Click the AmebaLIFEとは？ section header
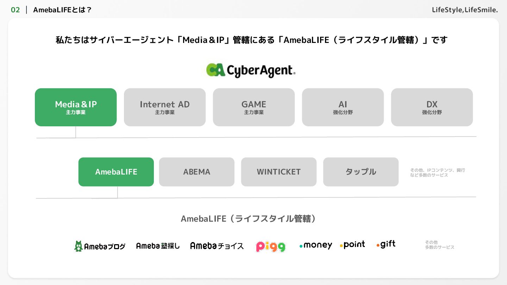The height and width of the screenshot is (285, 507). tap(62, 10)
